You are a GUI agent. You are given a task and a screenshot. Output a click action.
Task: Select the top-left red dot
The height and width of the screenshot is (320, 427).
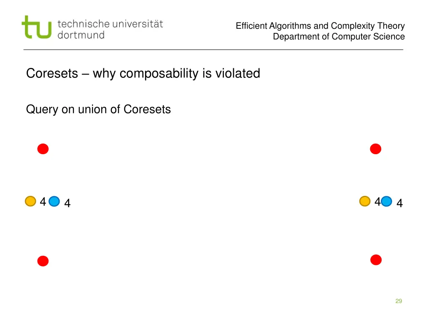tap(43, 149)
